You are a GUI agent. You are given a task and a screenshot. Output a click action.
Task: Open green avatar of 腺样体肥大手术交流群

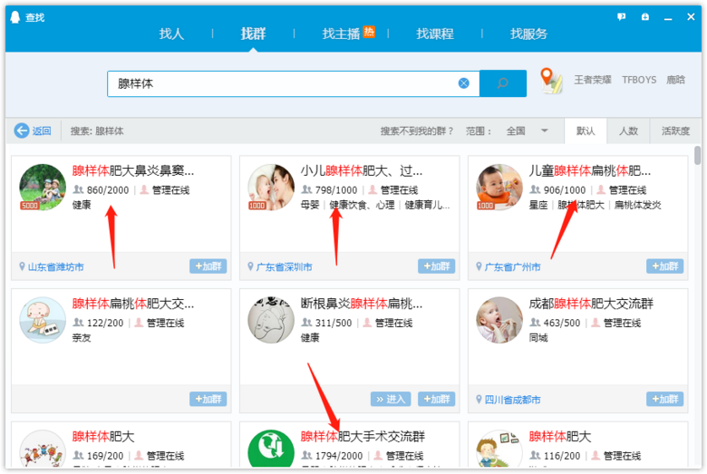pos(270,449)
